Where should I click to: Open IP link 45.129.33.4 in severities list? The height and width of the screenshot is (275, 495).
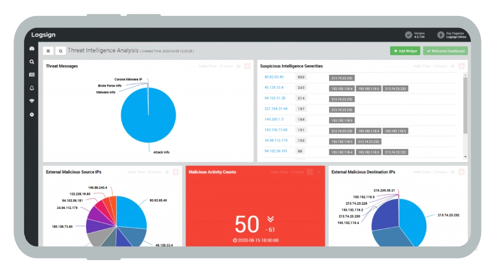pyautogui.click(x=274, y=88)
